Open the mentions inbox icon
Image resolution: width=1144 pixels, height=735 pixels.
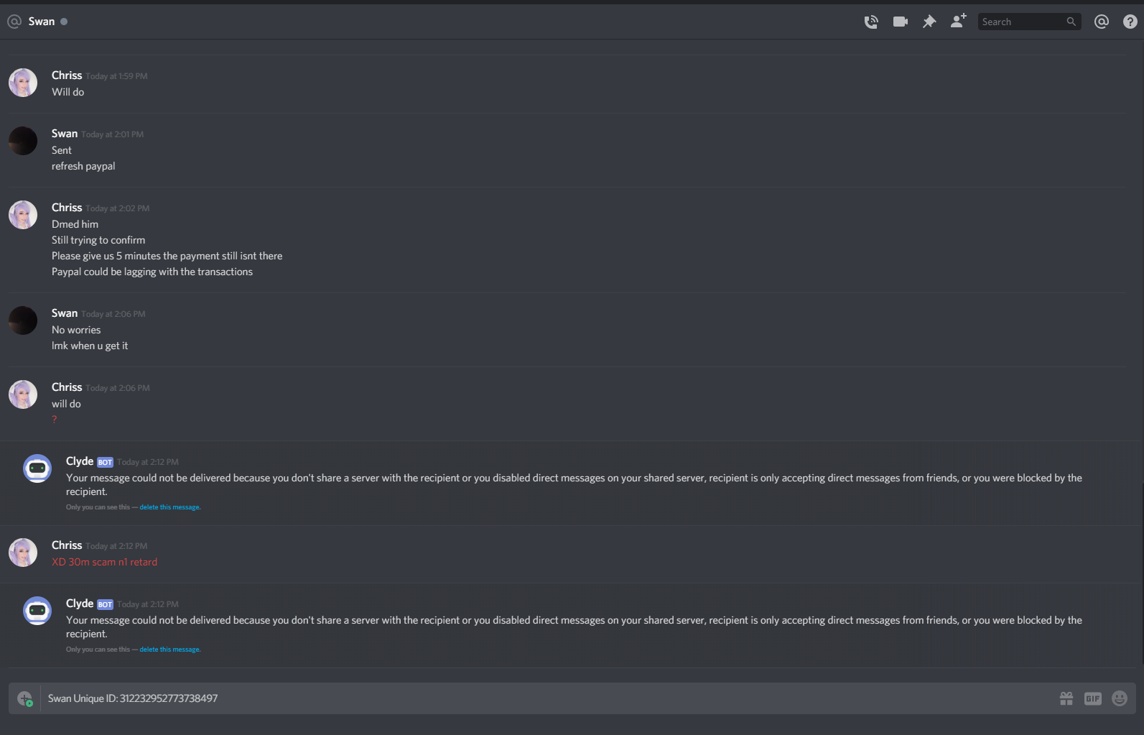(x=1102, y=22)
